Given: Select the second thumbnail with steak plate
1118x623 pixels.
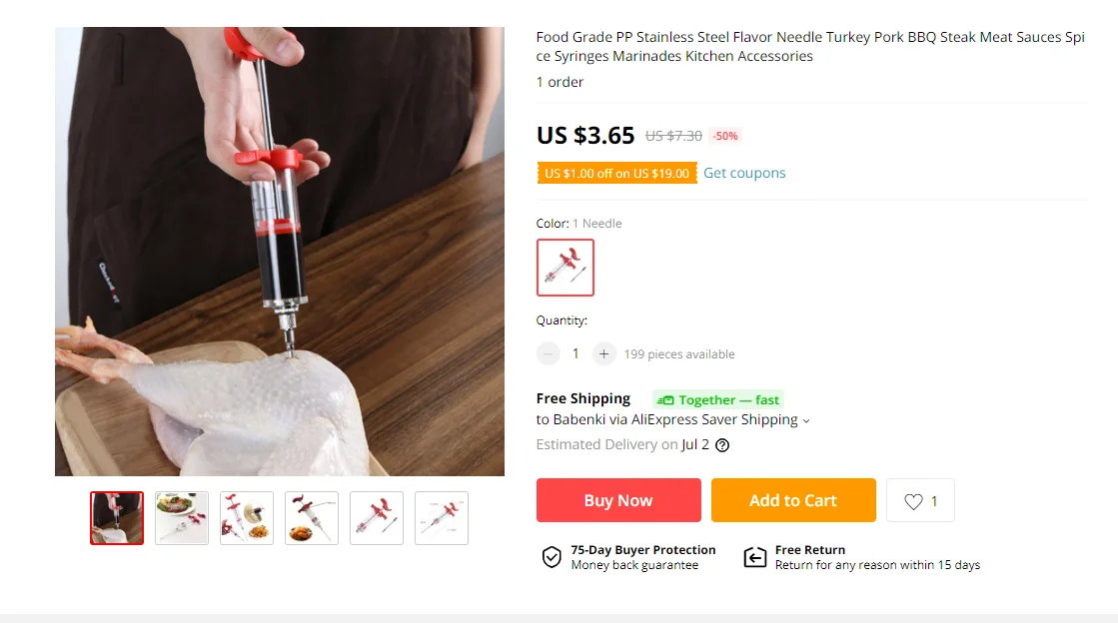Looking at the screenshot, I should (182, 518).
